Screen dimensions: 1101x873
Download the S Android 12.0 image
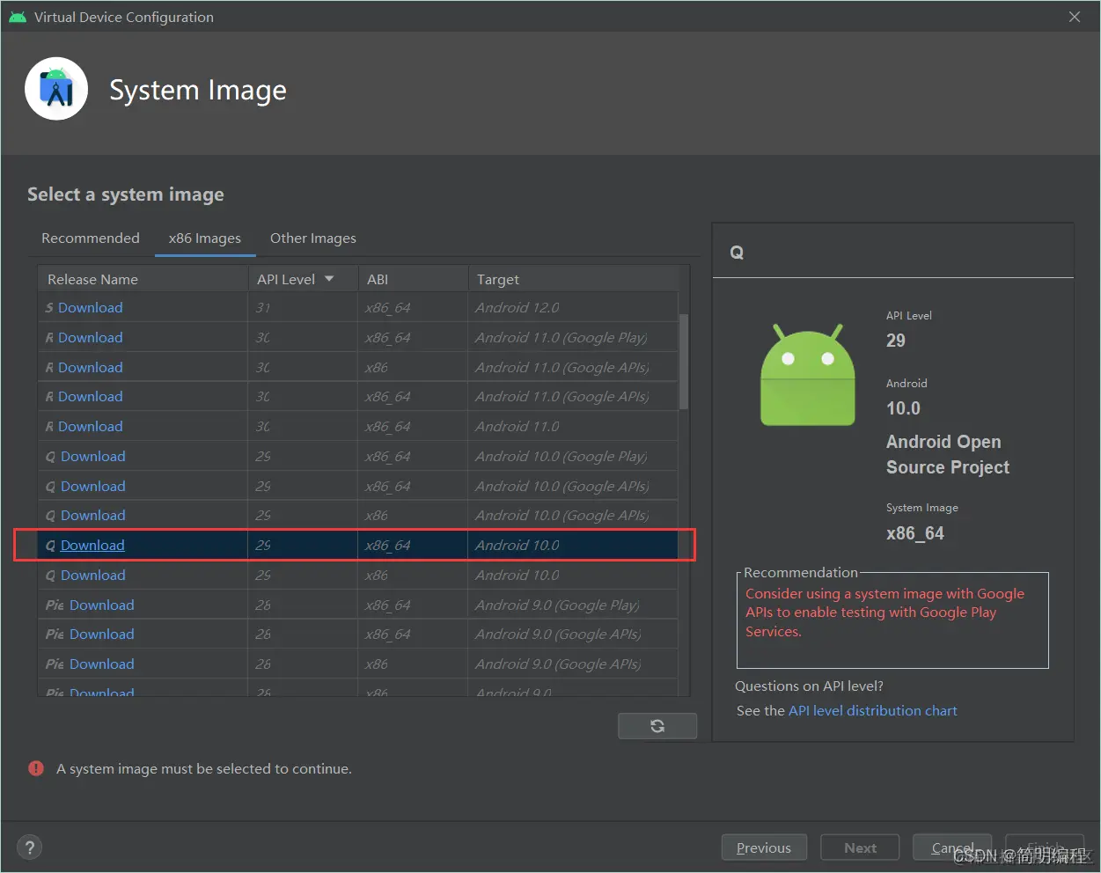[x=90, y=307]
